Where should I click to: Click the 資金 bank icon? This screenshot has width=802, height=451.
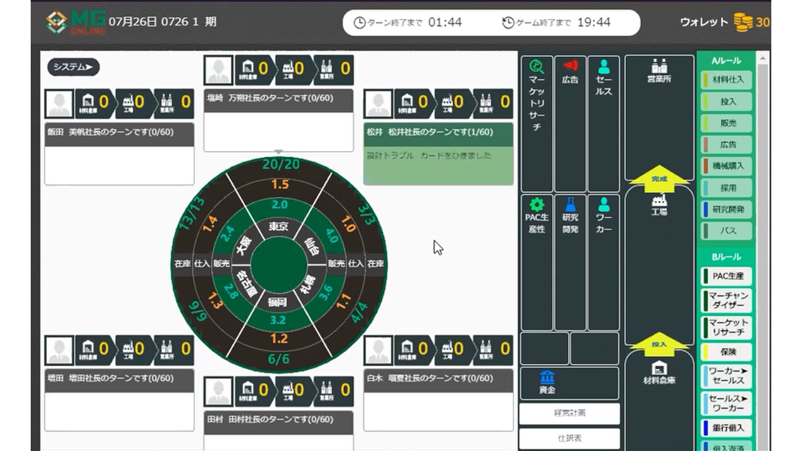pyautogui.click(x=547, y=378)
